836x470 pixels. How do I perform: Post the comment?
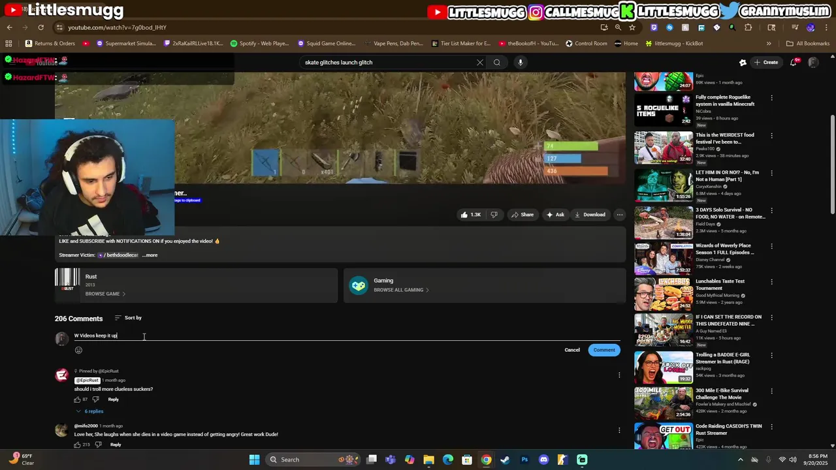pyautogui.click(x=604, y=350)
